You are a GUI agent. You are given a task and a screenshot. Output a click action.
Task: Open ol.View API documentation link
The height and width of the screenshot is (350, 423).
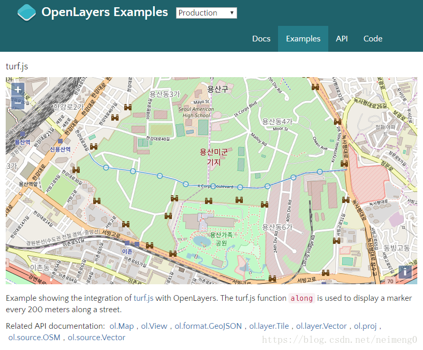[154, 326]
